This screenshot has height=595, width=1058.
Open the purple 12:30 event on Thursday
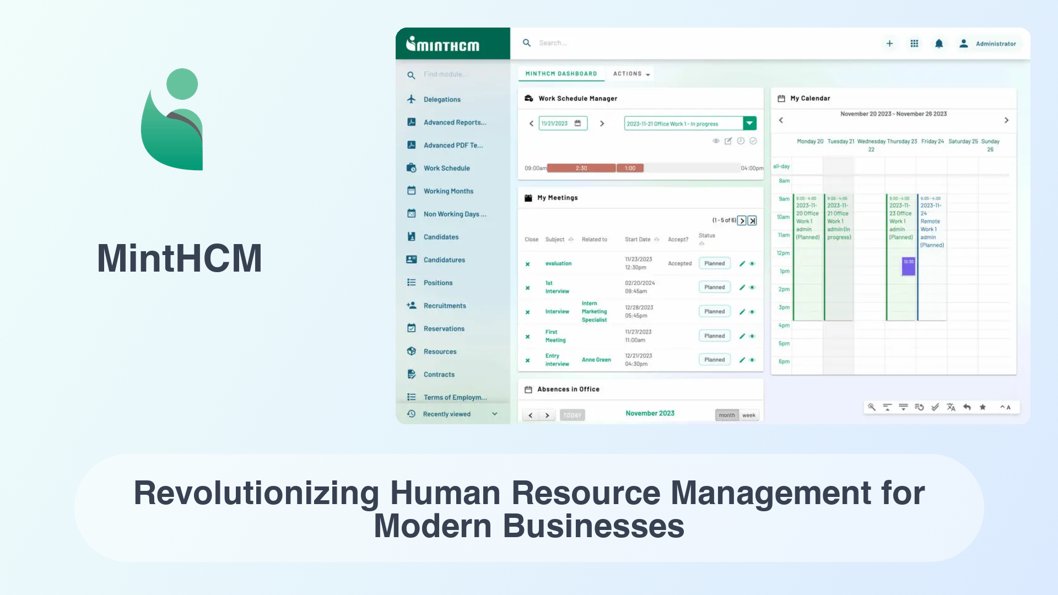pyautogui.click(x=909, y=266)
